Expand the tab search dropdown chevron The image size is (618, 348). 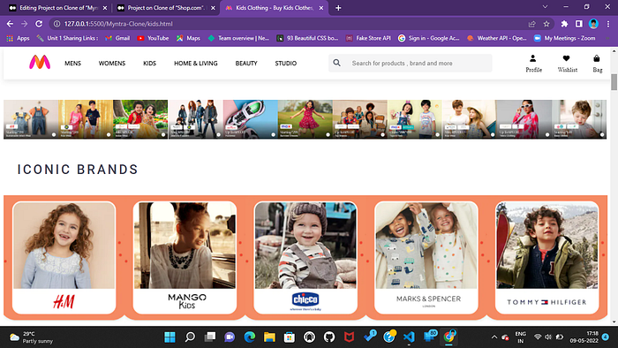click(545, 7)
